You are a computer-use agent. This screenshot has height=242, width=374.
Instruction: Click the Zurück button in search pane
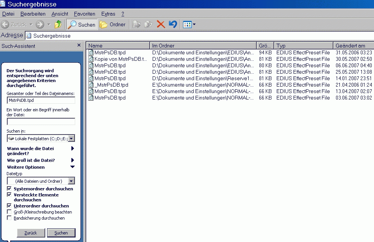point(31,233)
